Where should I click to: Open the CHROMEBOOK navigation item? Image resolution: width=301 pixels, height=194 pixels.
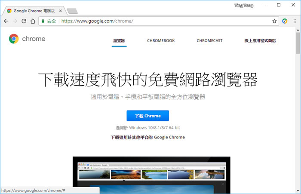pyautogui.click(x=161, y=41)
